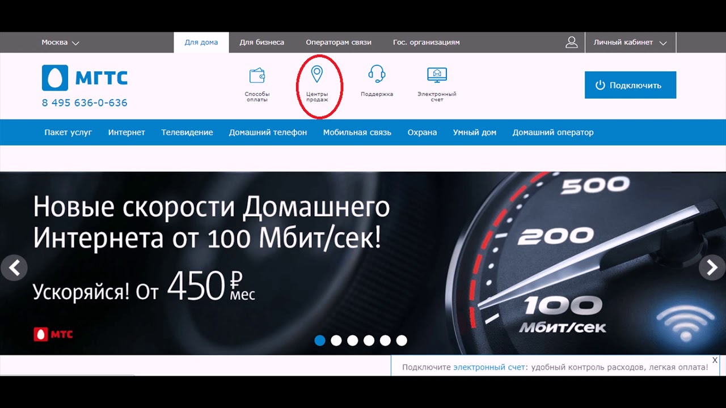
Task: Open Умный дом menu
Action: point(475,133)
